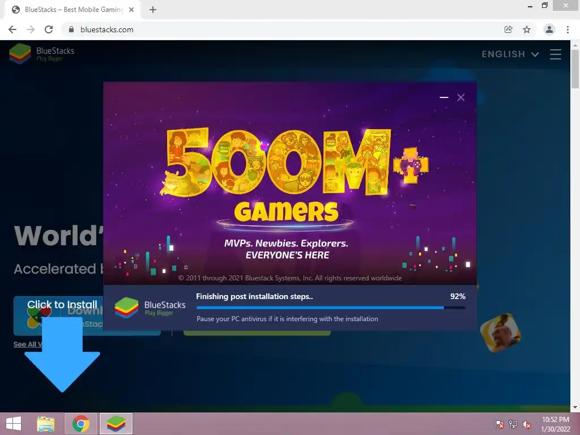Click the 500M+ Gamers banner image

pos(290,183)
